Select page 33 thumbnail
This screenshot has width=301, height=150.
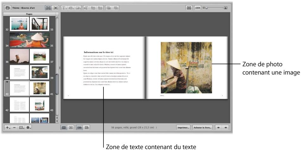(40, 24)
